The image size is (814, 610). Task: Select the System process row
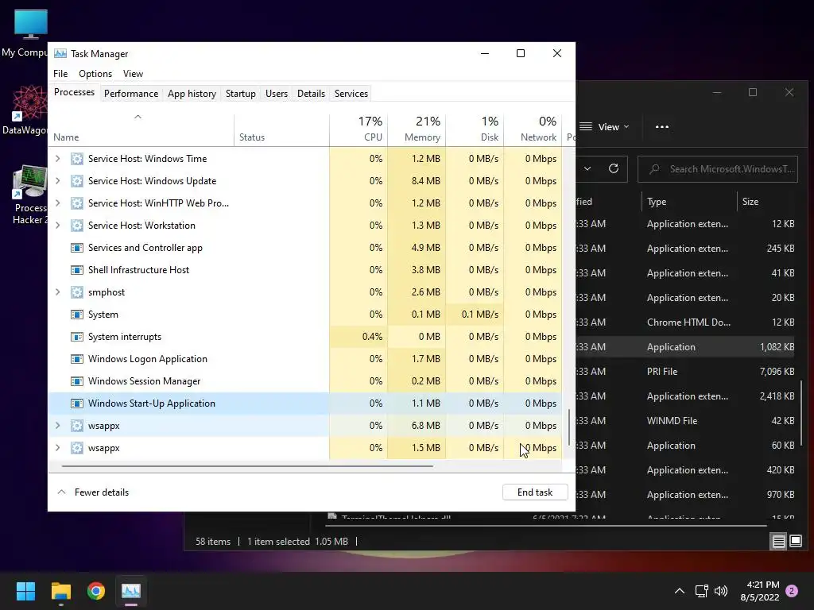[305, 315]
